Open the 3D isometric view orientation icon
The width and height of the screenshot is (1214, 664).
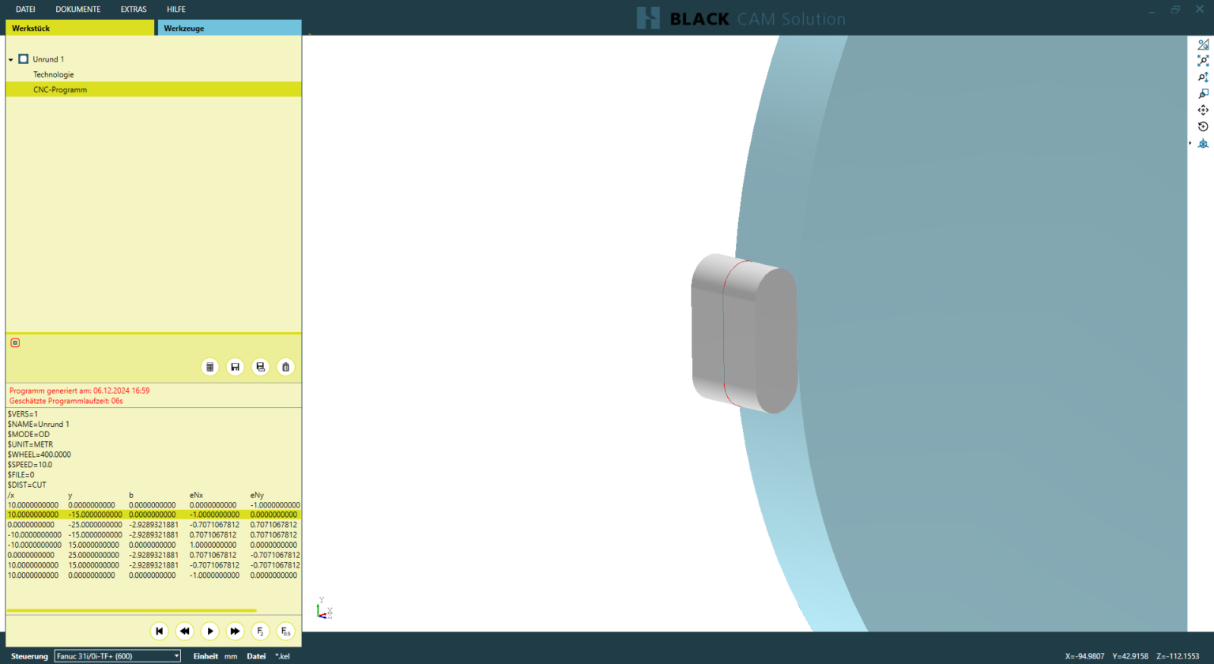(1204, 143)
